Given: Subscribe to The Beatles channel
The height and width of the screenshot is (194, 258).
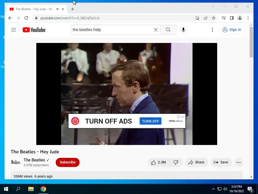Looking at the screenshot, I should click(x=68, y=162).
